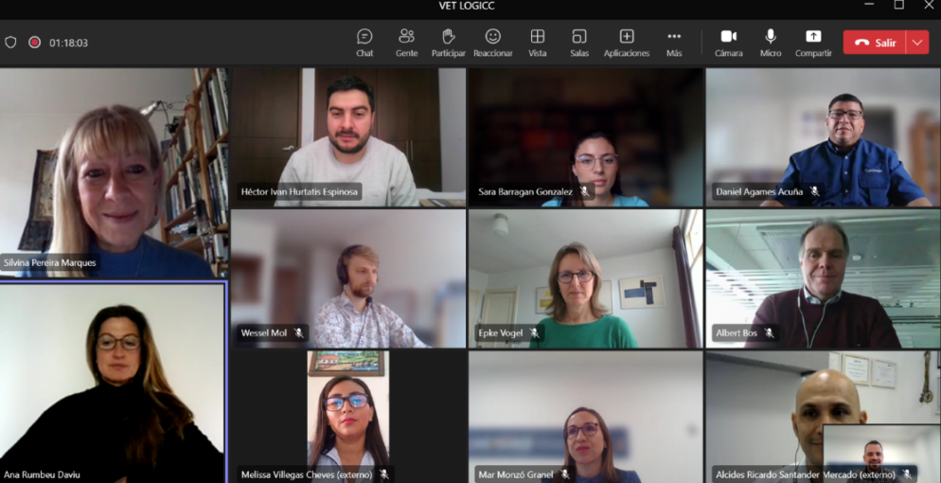Share screen with Compartir
Viewport: 941px width, 483px height.
point(813,43)
